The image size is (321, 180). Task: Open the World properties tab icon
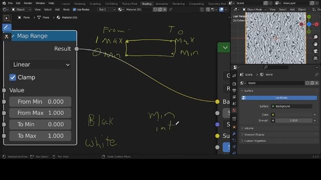[234, 110]
